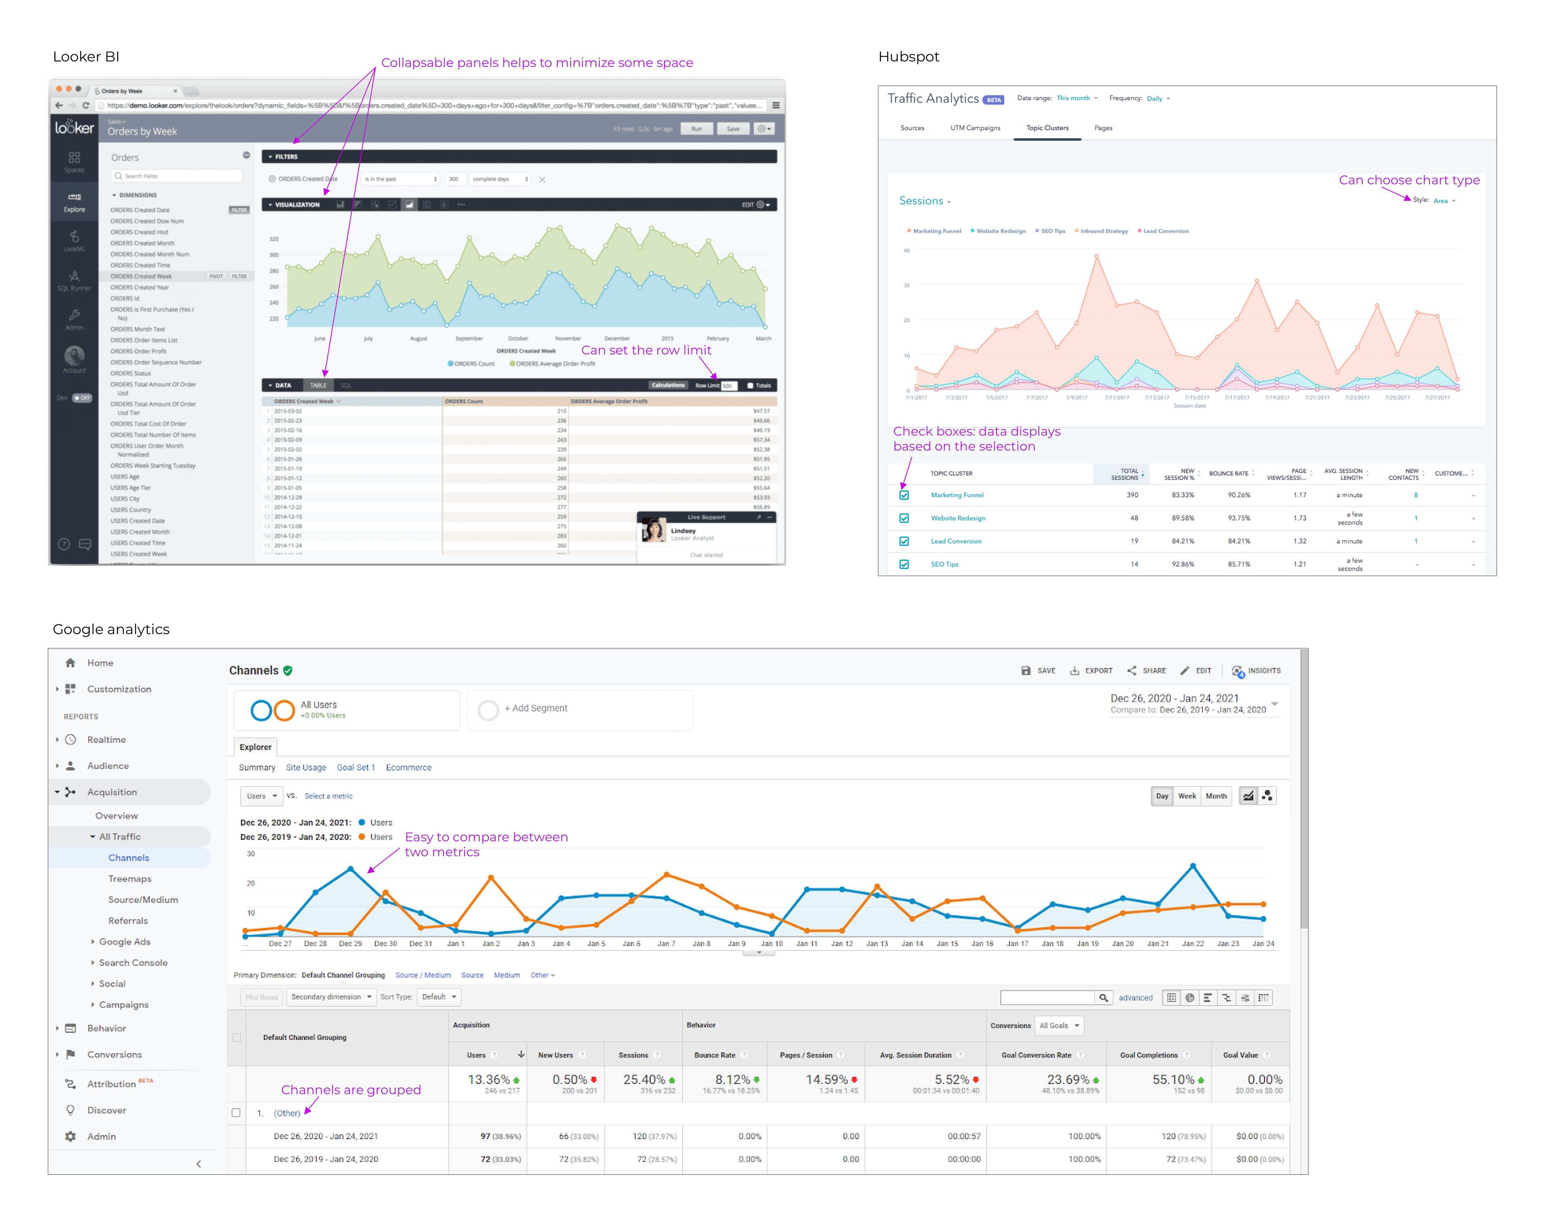Viewport: 1551px width, 1221px height.
Task: Reload the page in Looker browser window
Action: pos(86,105)
